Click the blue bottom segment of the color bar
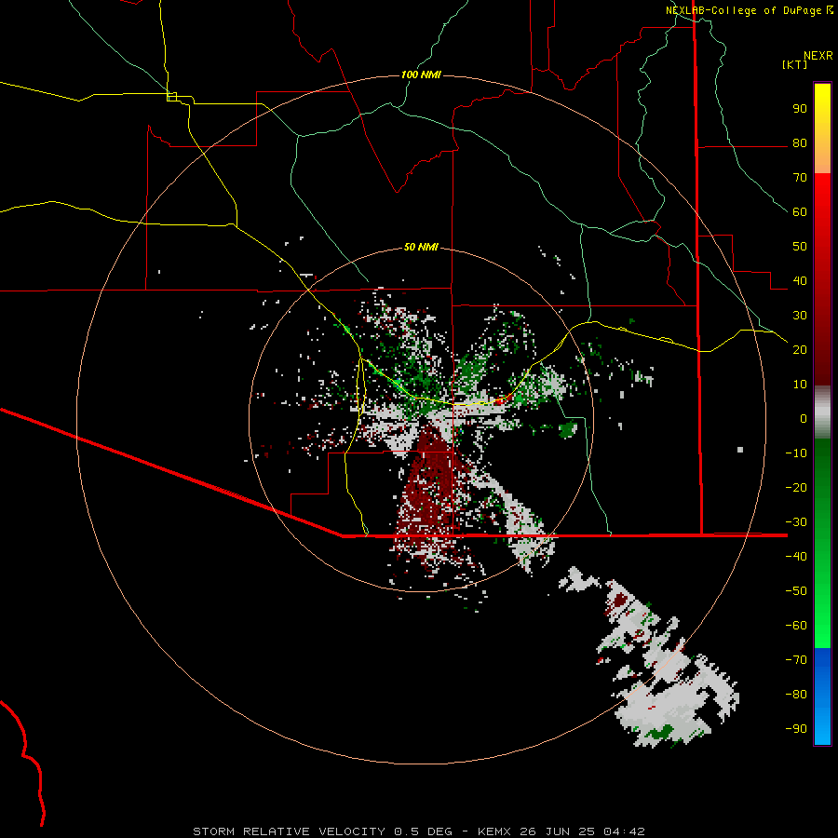 (822, 696)
